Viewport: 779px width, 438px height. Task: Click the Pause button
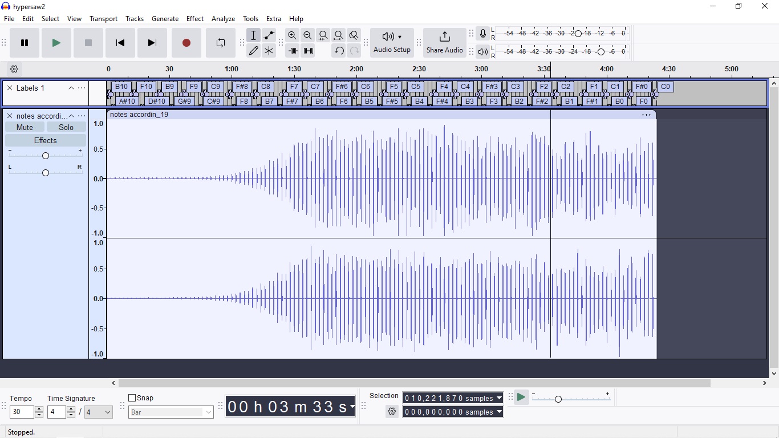pyautogui.click(x=25, y=43)
